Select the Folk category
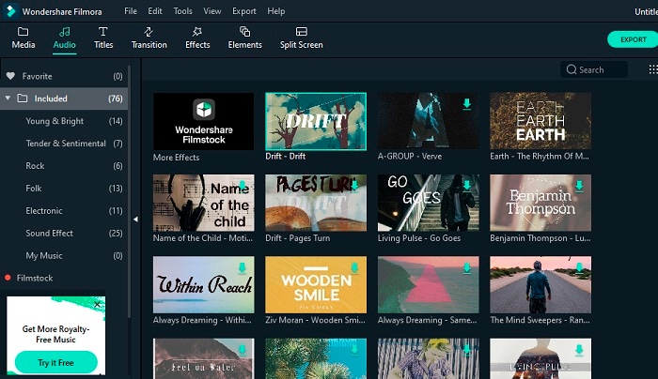 click(x=64, y=188)
